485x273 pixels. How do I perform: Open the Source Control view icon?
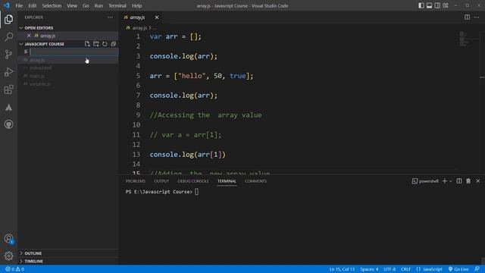(x=8, y=55)
